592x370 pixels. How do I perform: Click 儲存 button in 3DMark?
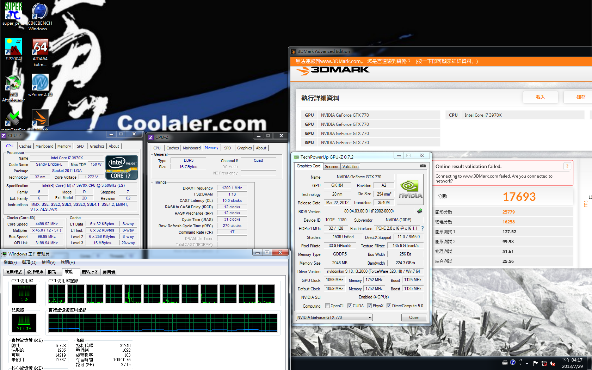pyautogui.click(x=579, y=97)
